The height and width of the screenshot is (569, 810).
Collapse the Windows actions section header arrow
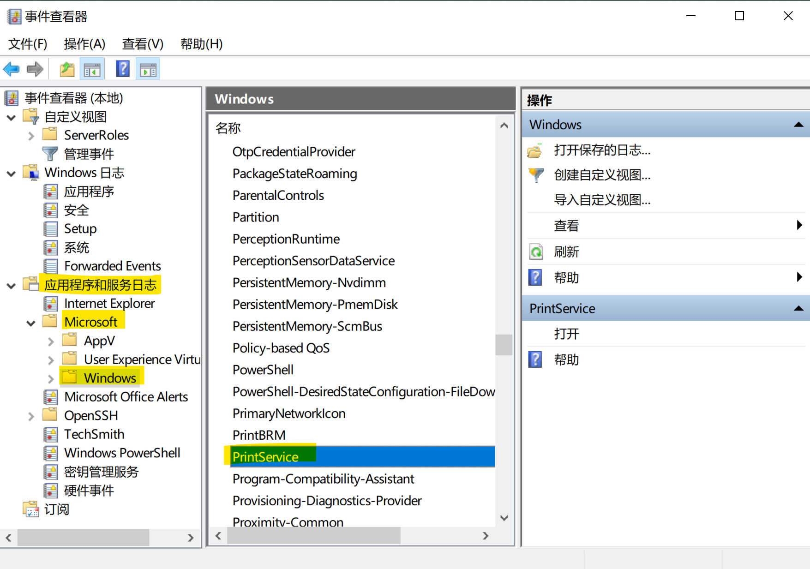click(798, 125)
